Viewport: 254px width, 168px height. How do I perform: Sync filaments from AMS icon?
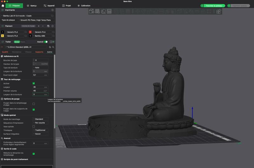[x=48, y=26]
